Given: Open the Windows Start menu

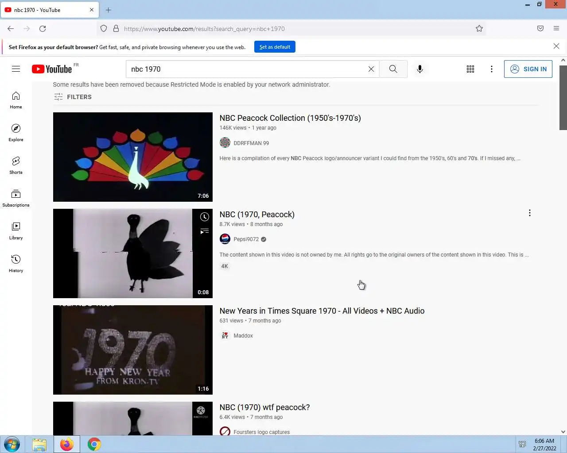Looking at the screenshot, I should click(12, 444).
